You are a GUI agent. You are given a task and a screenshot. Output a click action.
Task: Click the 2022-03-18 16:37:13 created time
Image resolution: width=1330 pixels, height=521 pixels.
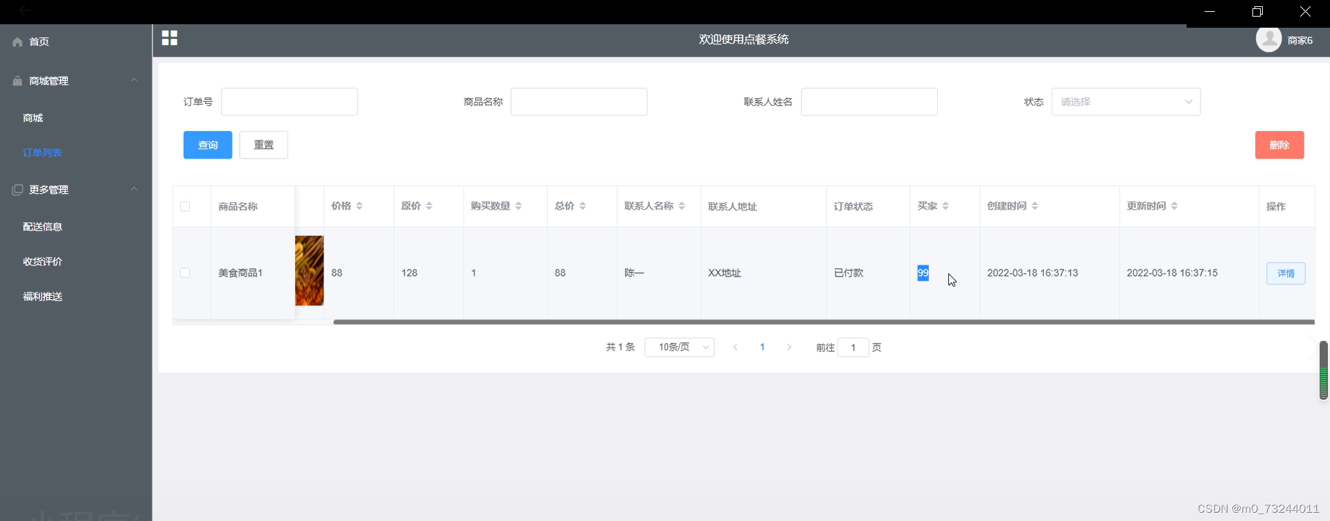pyautogui.click(x=1033, y=273)
